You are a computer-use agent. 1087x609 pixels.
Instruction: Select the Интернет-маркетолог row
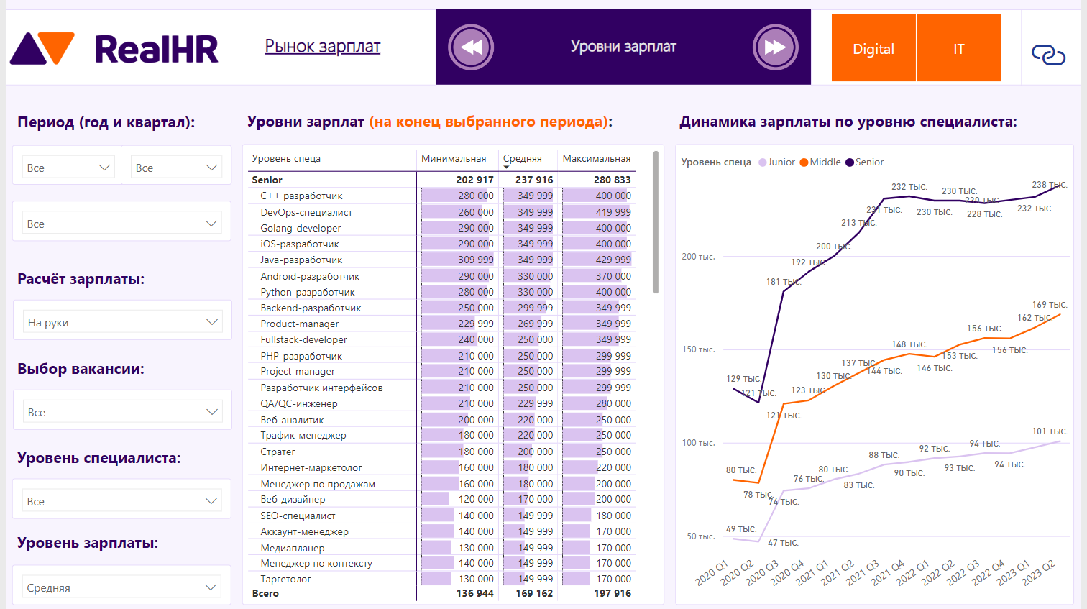click(x=441, y=467)
